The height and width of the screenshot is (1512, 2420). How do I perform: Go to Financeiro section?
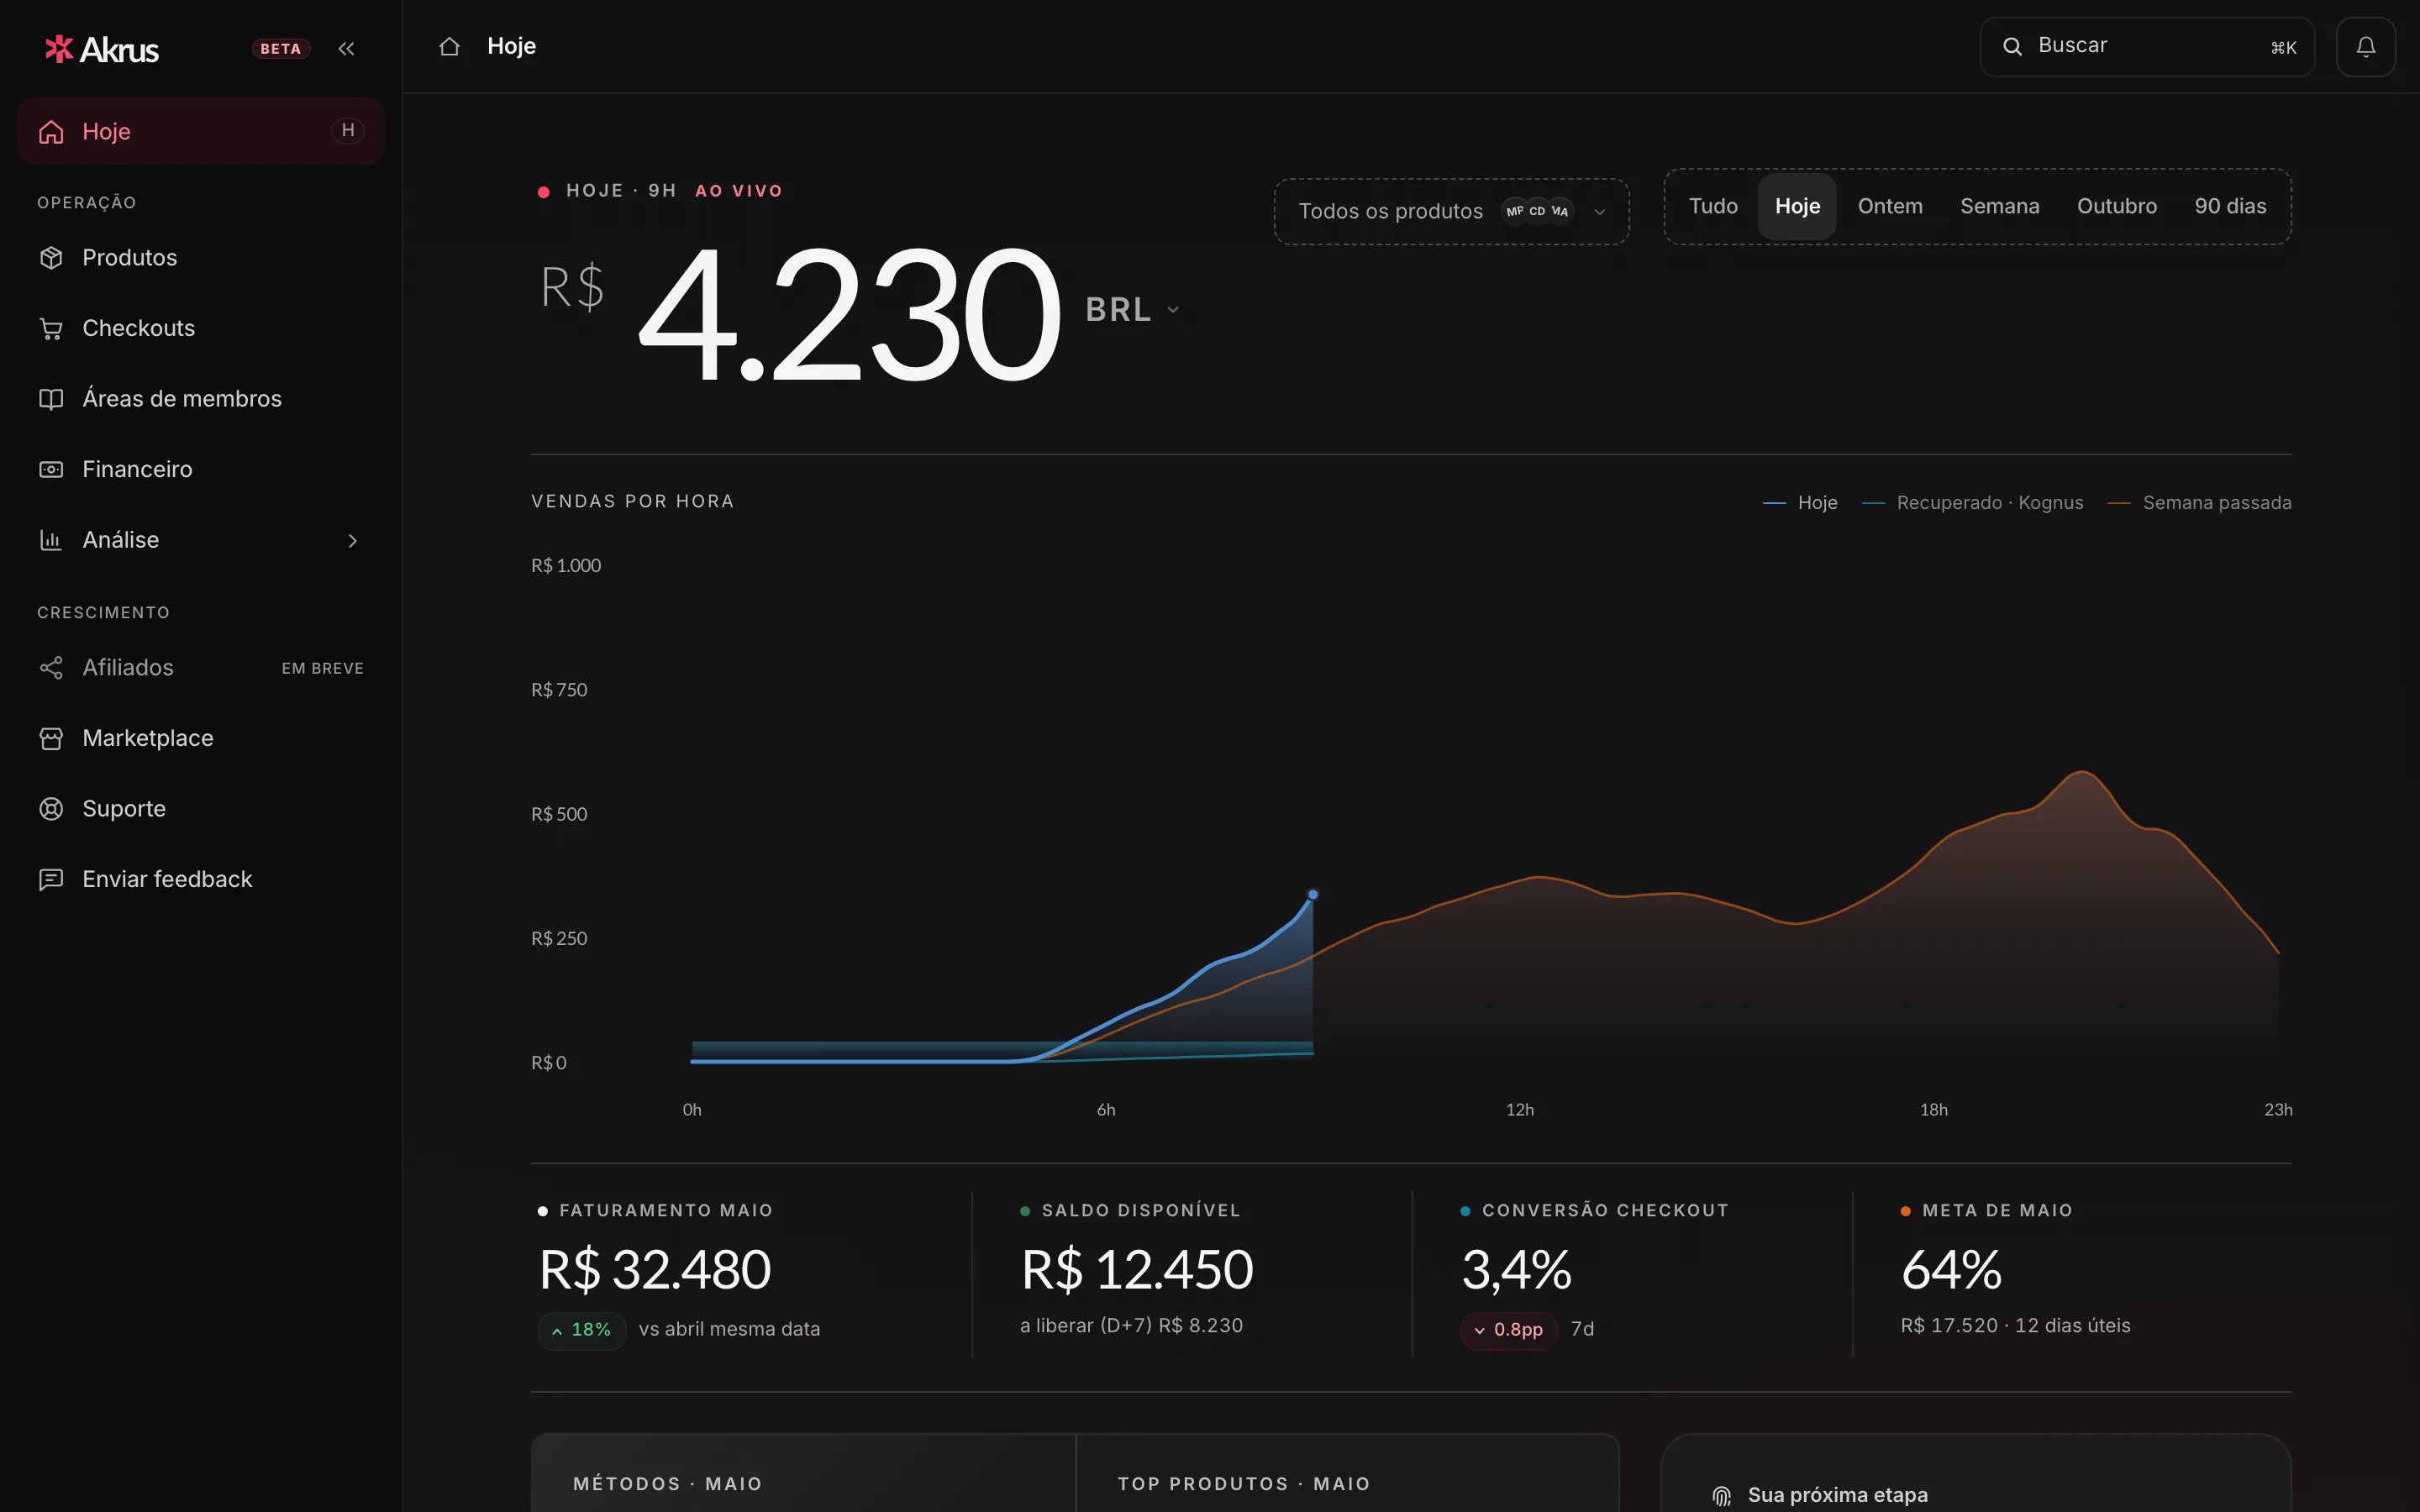pyautogui.click(x=200, y=469)
